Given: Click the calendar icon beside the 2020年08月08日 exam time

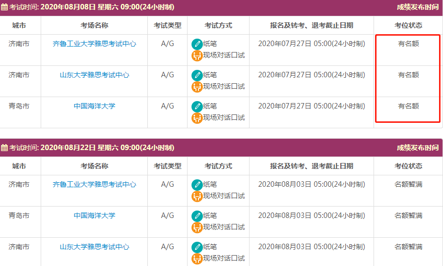Looking at the screenshot, I should (x=4, y=7).
